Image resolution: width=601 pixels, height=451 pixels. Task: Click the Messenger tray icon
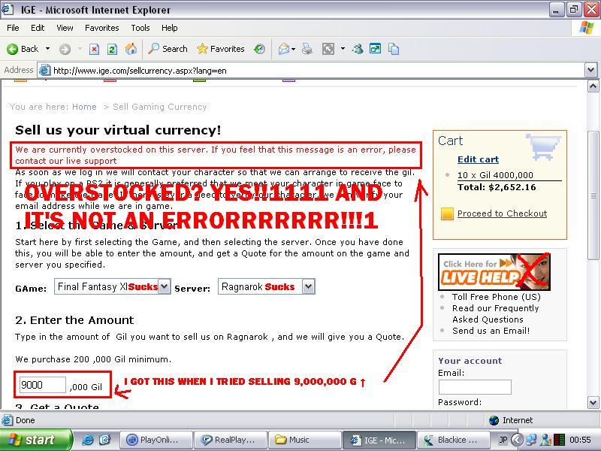click(545, 440)
